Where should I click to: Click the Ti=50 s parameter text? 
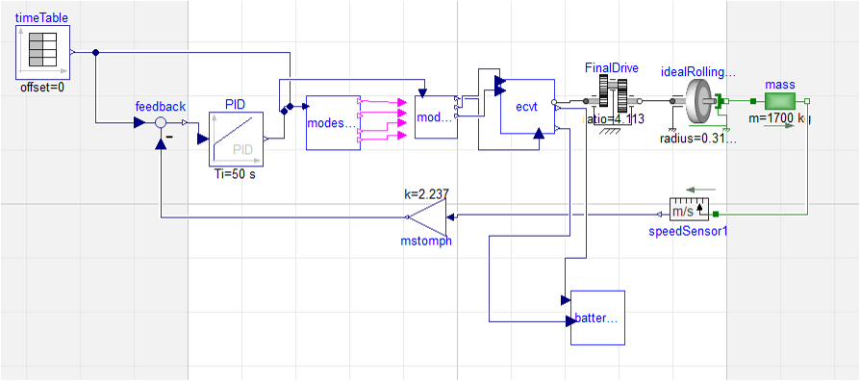click(x=235, y=175)
